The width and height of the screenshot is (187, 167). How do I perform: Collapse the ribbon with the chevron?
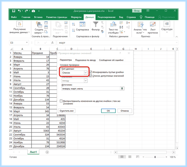pyautogui.click(x=177, y=37)
